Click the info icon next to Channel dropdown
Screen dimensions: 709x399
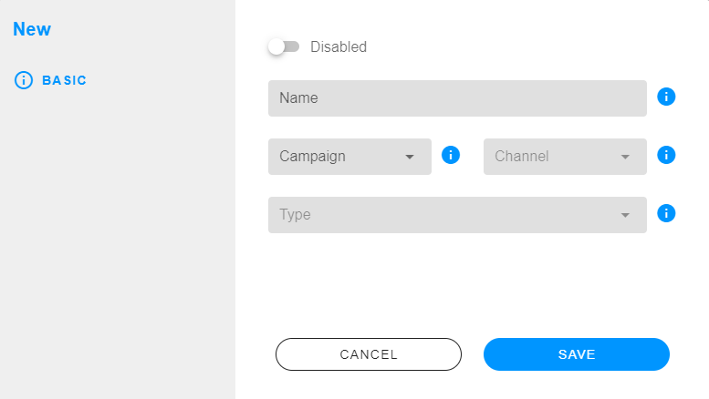point(666,155)
